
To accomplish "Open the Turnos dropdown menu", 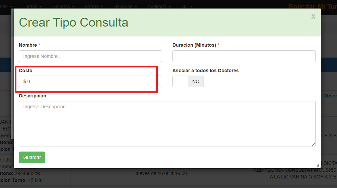I will [32, 6].
